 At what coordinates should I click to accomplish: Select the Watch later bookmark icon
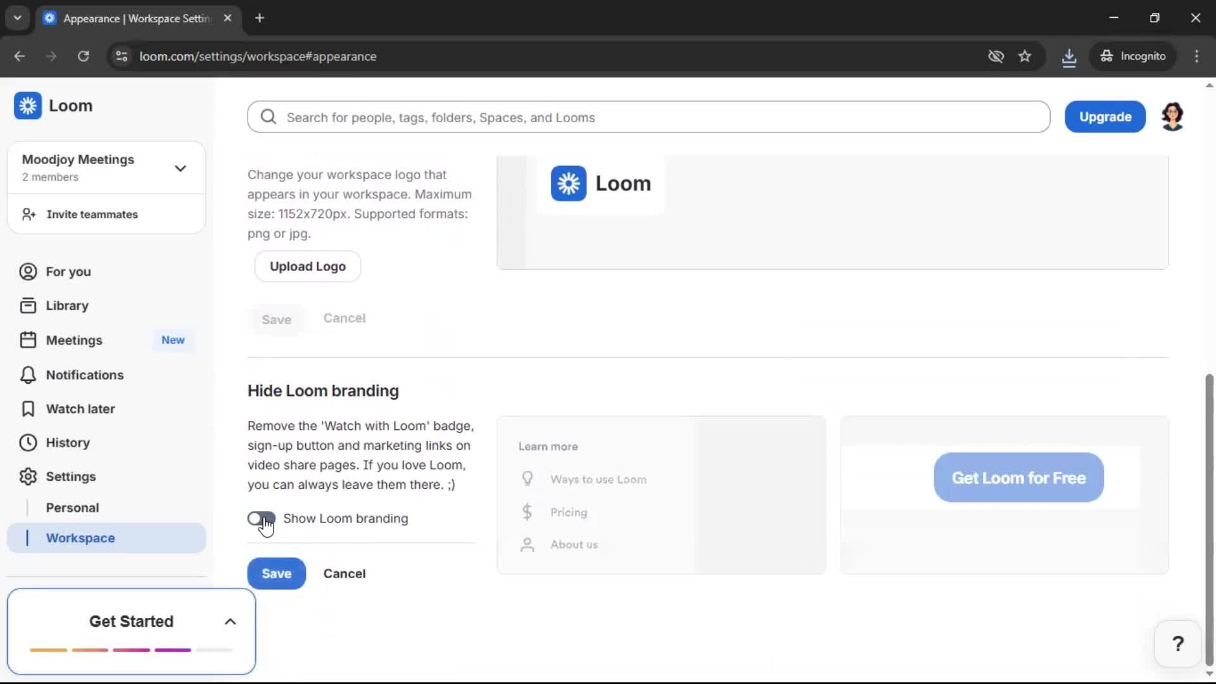[x=27, y=408]
